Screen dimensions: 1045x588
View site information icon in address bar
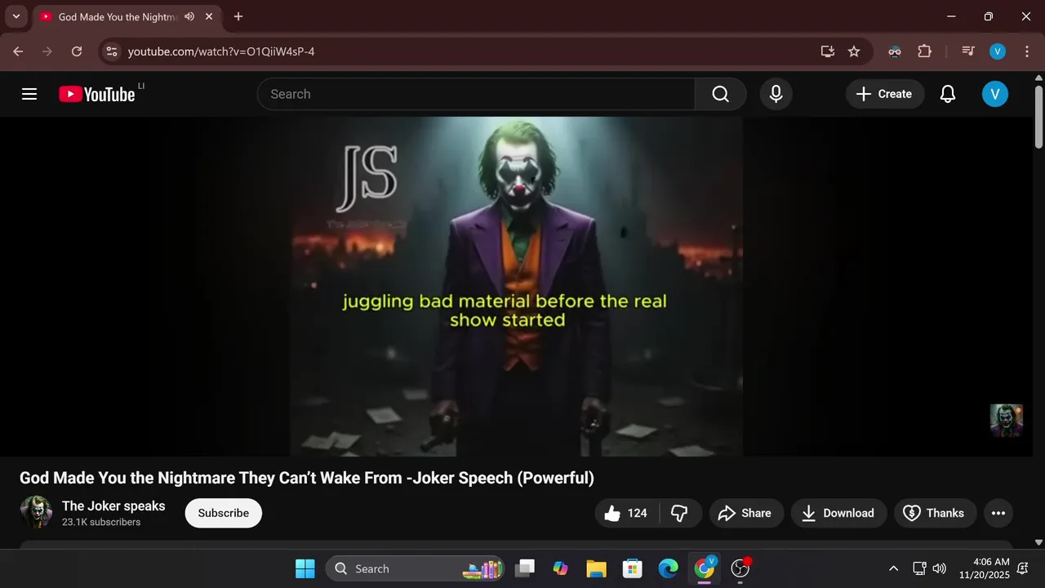(x=112, y=51)
